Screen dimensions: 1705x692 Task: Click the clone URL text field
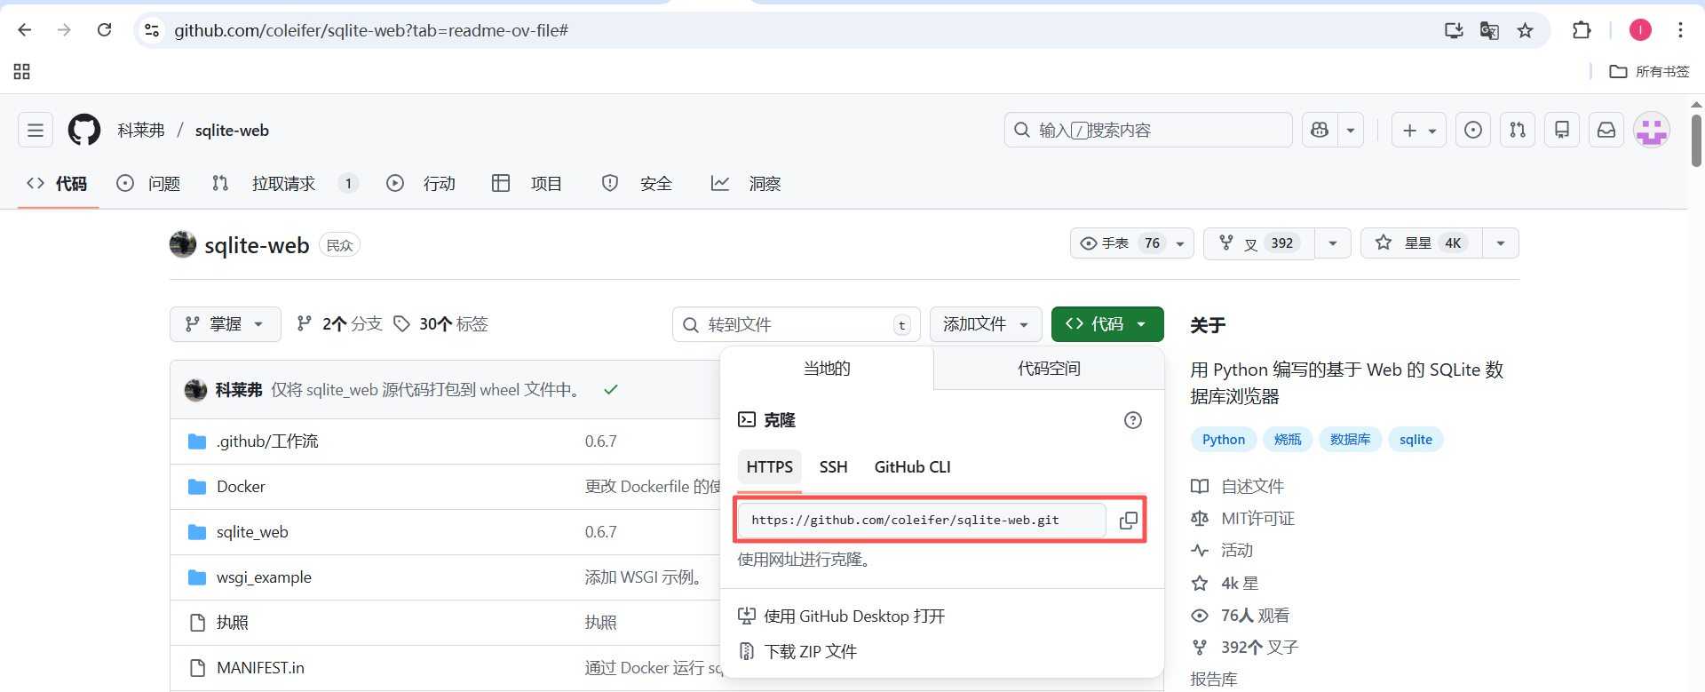click(922, 521)
